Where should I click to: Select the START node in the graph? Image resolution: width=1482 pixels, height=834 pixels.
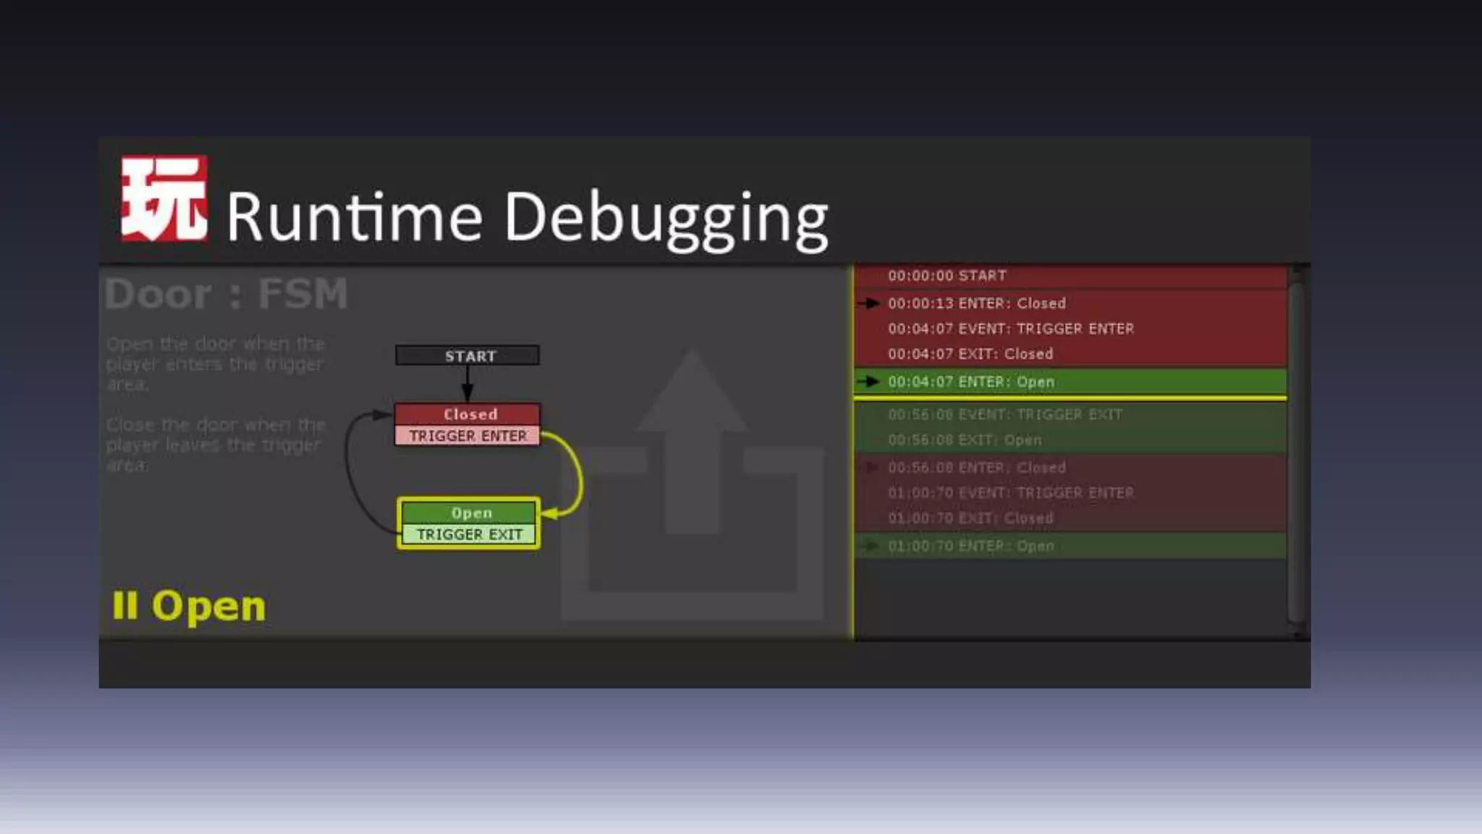coord(467,355)
